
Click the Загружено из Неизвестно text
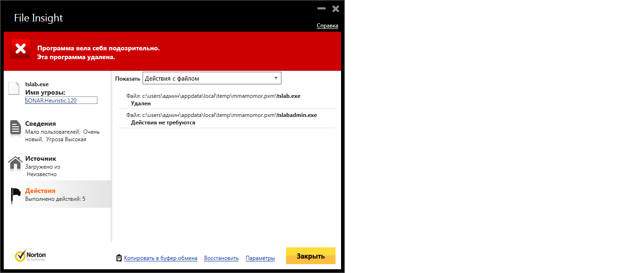[x=42, y=171]
